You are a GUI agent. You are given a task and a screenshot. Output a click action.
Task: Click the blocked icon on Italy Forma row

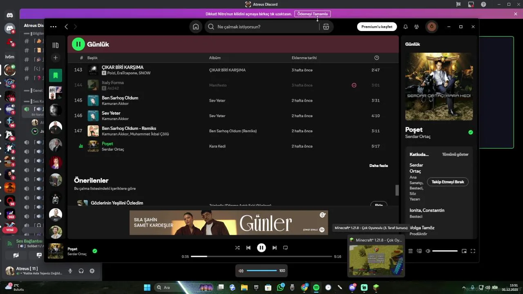[x=354, y=85]
